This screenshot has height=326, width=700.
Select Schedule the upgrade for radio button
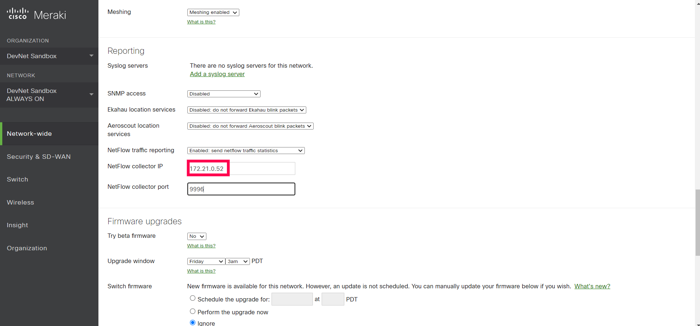pos(192,298)
